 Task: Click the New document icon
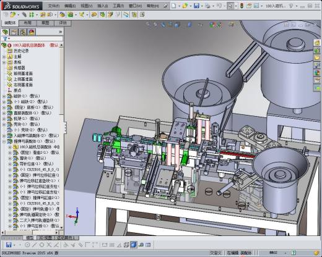[x=174, y=6]
